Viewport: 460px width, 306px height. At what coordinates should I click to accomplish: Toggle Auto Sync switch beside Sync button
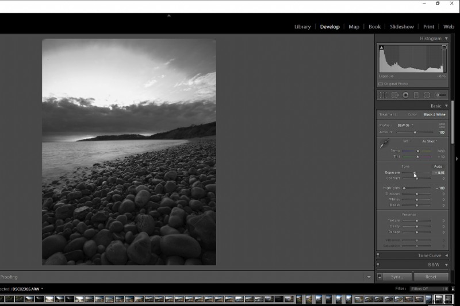tap(379, 277)
